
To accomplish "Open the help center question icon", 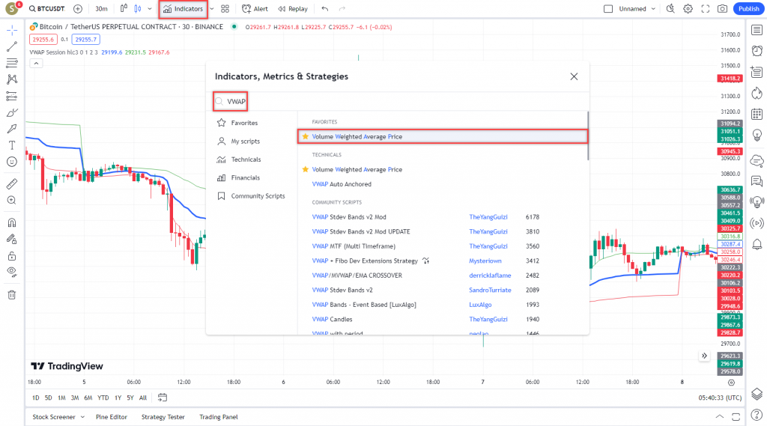I will pyautogui.click(x=757, y=416).
